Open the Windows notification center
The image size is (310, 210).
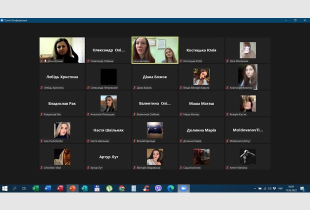302,188
